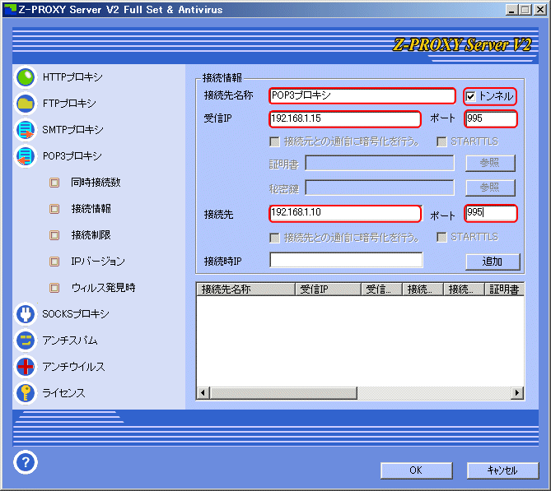Sort by the 接続先名称 column header
Screen dimensions: 551x491
click(x=245, y=290)
